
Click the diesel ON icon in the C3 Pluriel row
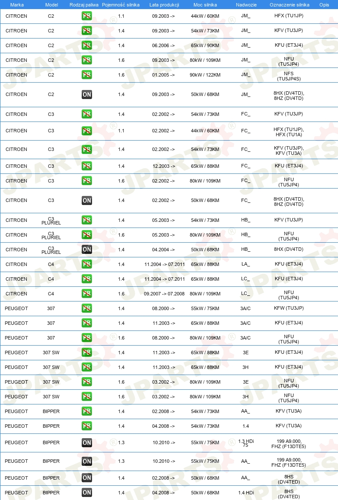pos(86,250)
